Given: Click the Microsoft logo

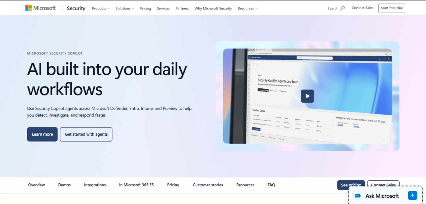Looking at the screenshot, I should (x=40, y=8).
